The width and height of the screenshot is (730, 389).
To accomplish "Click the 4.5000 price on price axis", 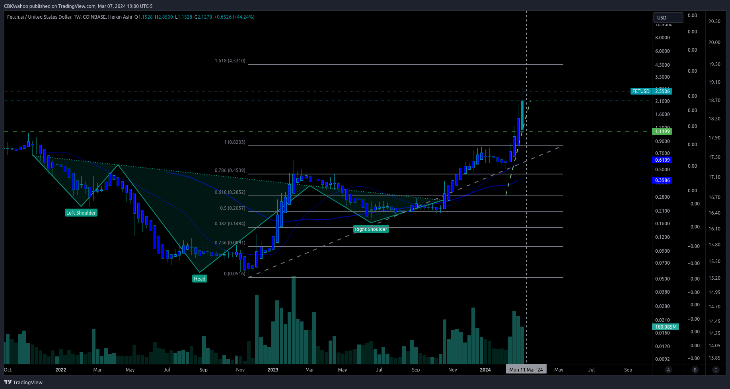I will point(662,65).
